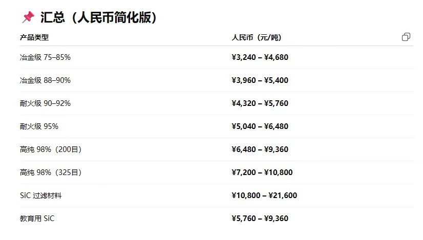423x240 pixels.
Task: Click the 人民币（元/吨）column header
Action: [257, 37]
